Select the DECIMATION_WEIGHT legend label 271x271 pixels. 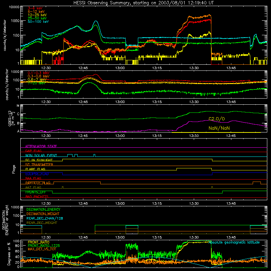tap(43, 214)
